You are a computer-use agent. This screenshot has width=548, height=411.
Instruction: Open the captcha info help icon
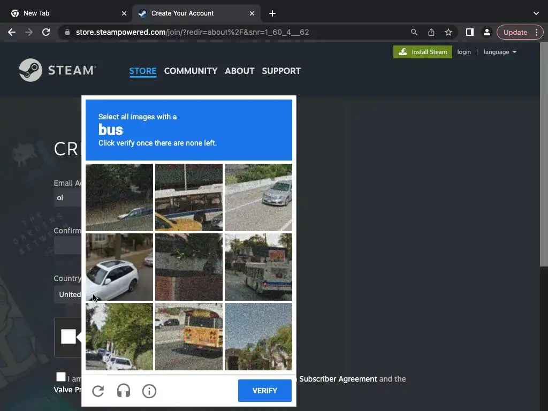pos(149,391)
